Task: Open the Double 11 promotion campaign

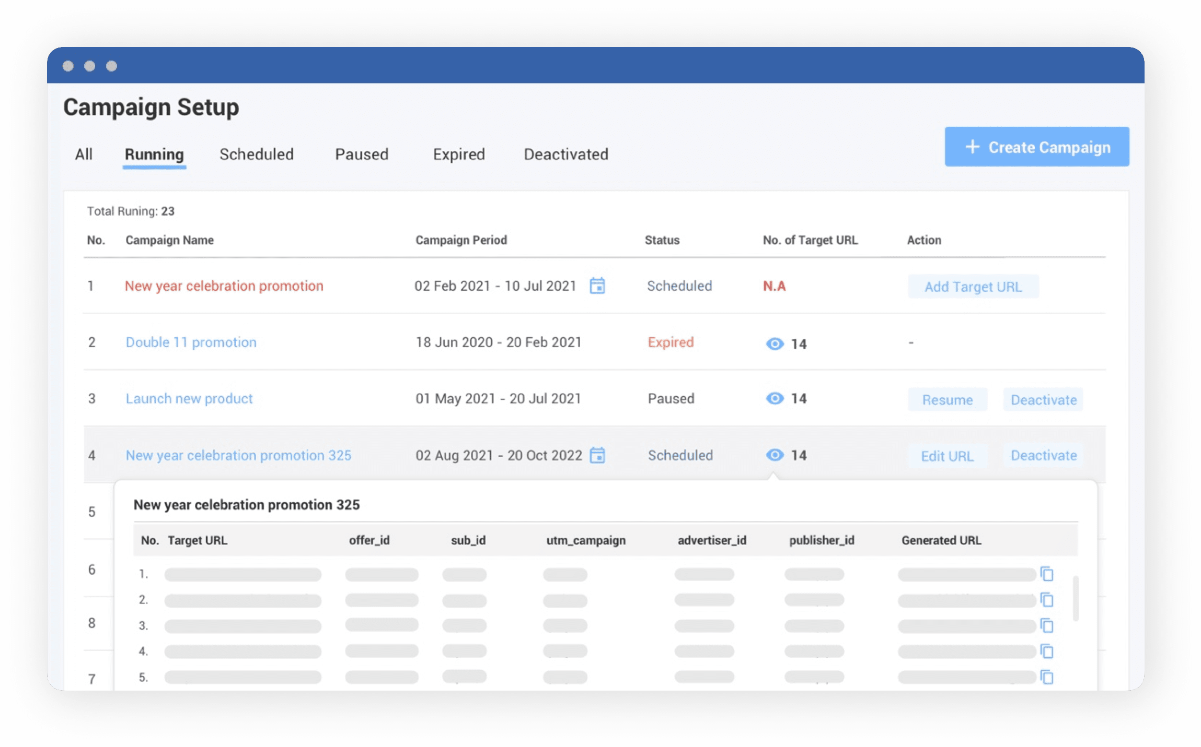Action: [191, 342]
